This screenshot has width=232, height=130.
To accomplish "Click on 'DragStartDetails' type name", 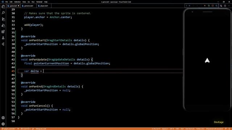I will (59, 40).
